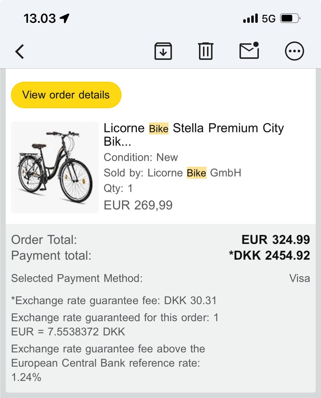Tap the 13.03 clock in status bar
Viewport: 321px width, 398px height.
click(x=39, y=18)
